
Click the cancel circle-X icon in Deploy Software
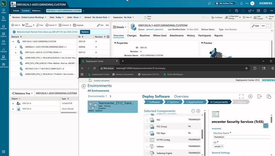[x=250, y=96]
